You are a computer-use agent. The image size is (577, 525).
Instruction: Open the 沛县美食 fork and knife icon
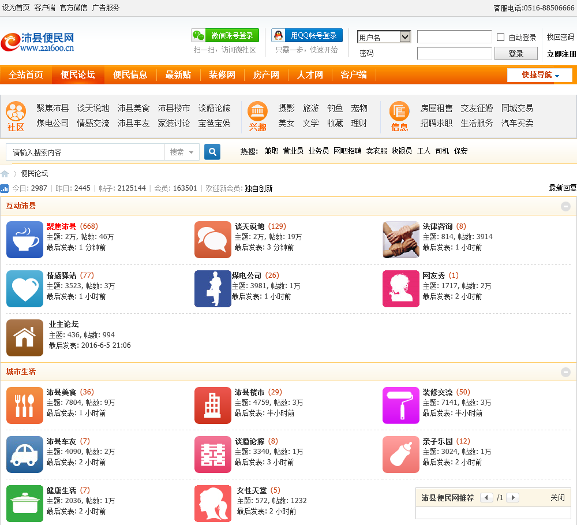(25, 405)
